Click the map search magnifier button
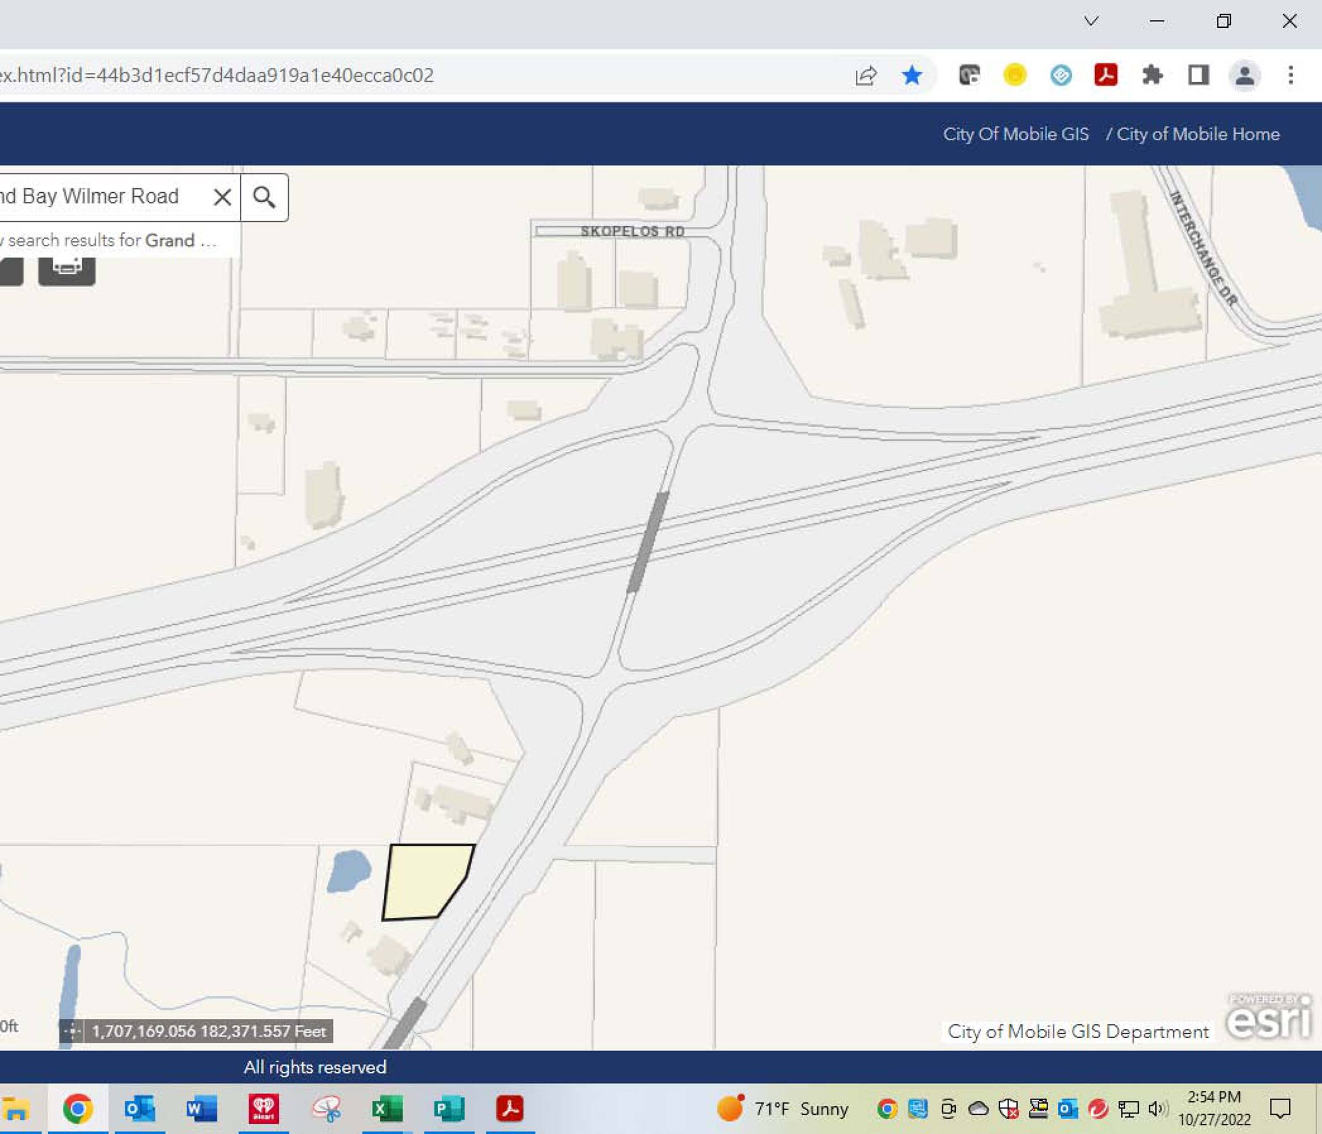The width and height of the screenshot is (1322, 1134). point(264,197)
